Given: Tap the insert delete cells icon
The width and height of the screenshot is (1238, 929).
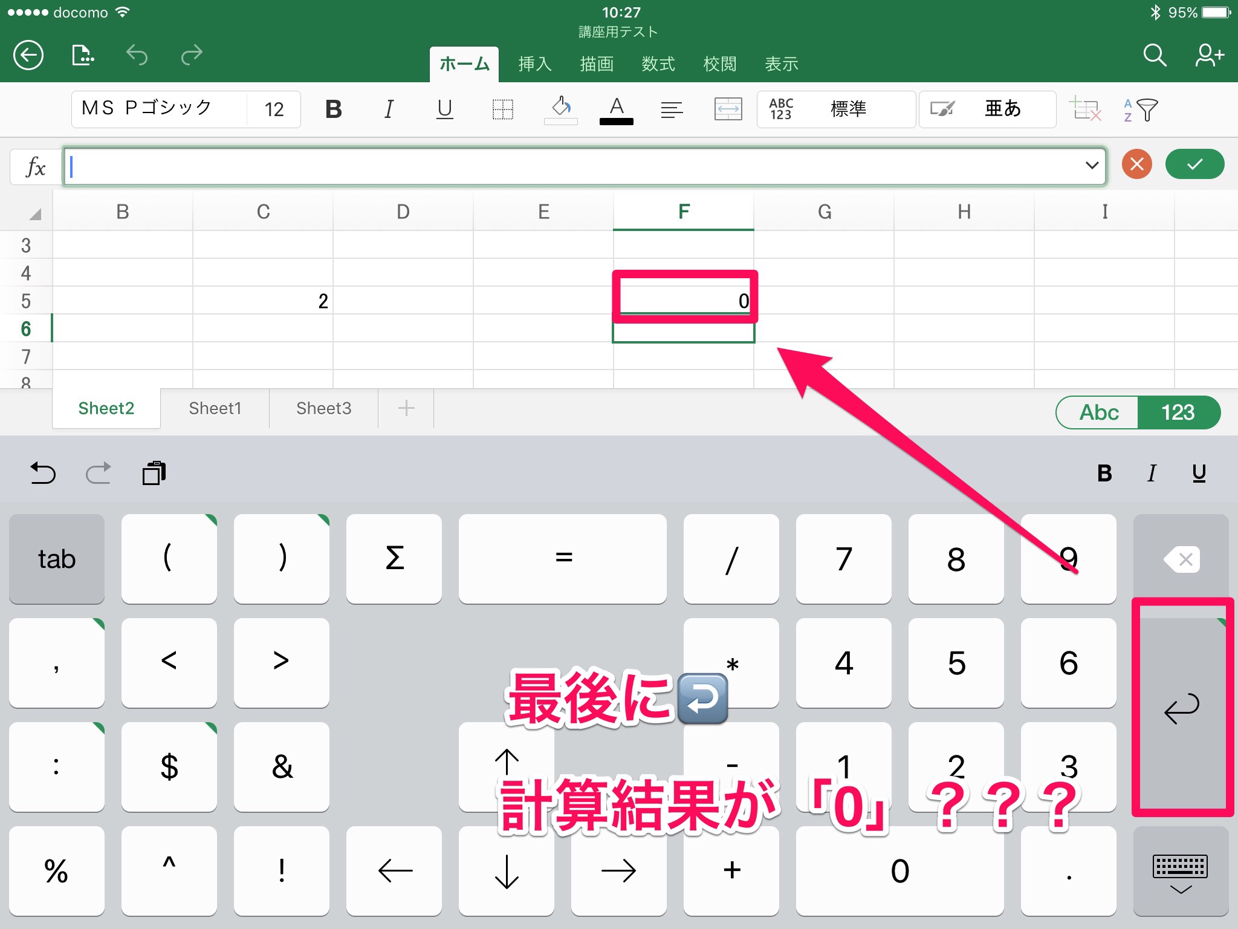Looking at the screenshot, I should pos(1085,109).
